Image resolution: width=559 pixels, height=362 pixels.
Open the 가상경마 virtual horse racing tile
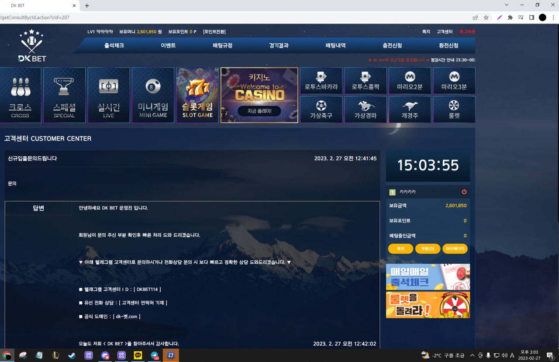[366, 109]
